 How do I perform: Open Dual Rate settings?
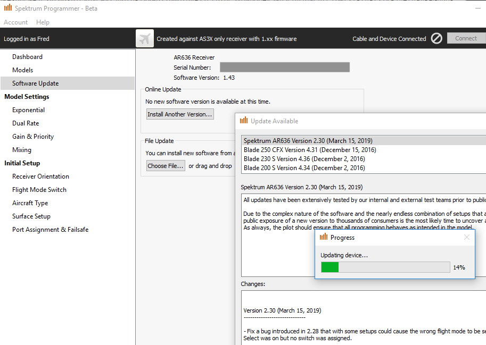pos(26,123)
